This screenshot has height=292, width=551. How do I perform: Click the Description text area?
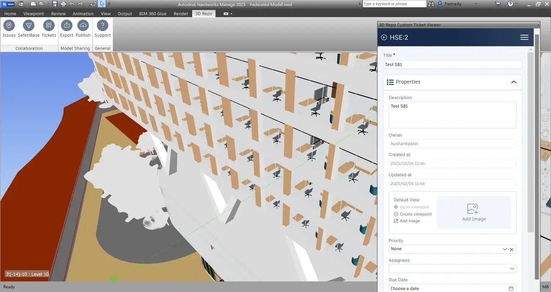point(452,115)
